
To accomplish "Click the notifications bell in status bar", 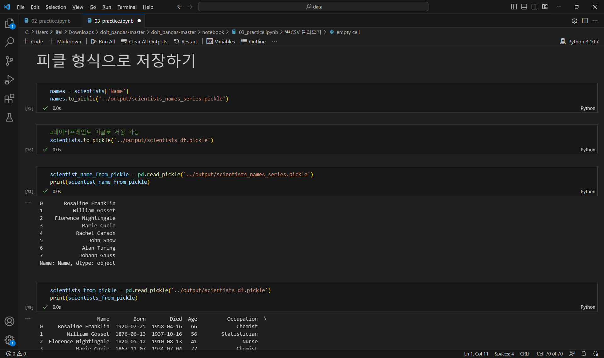I will pyautogui.click(x=584, y=354).
